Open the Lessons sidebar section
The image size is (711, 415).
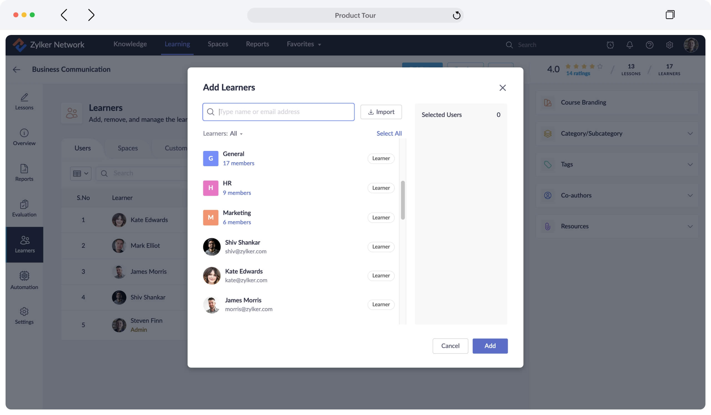click(x=24, y=102)
